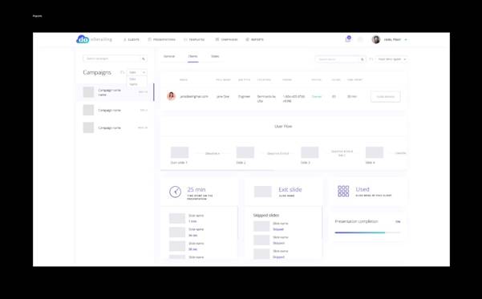Click the user profile avatar in header
This screenshot has height=299, width=482.
tap(376, 39)
